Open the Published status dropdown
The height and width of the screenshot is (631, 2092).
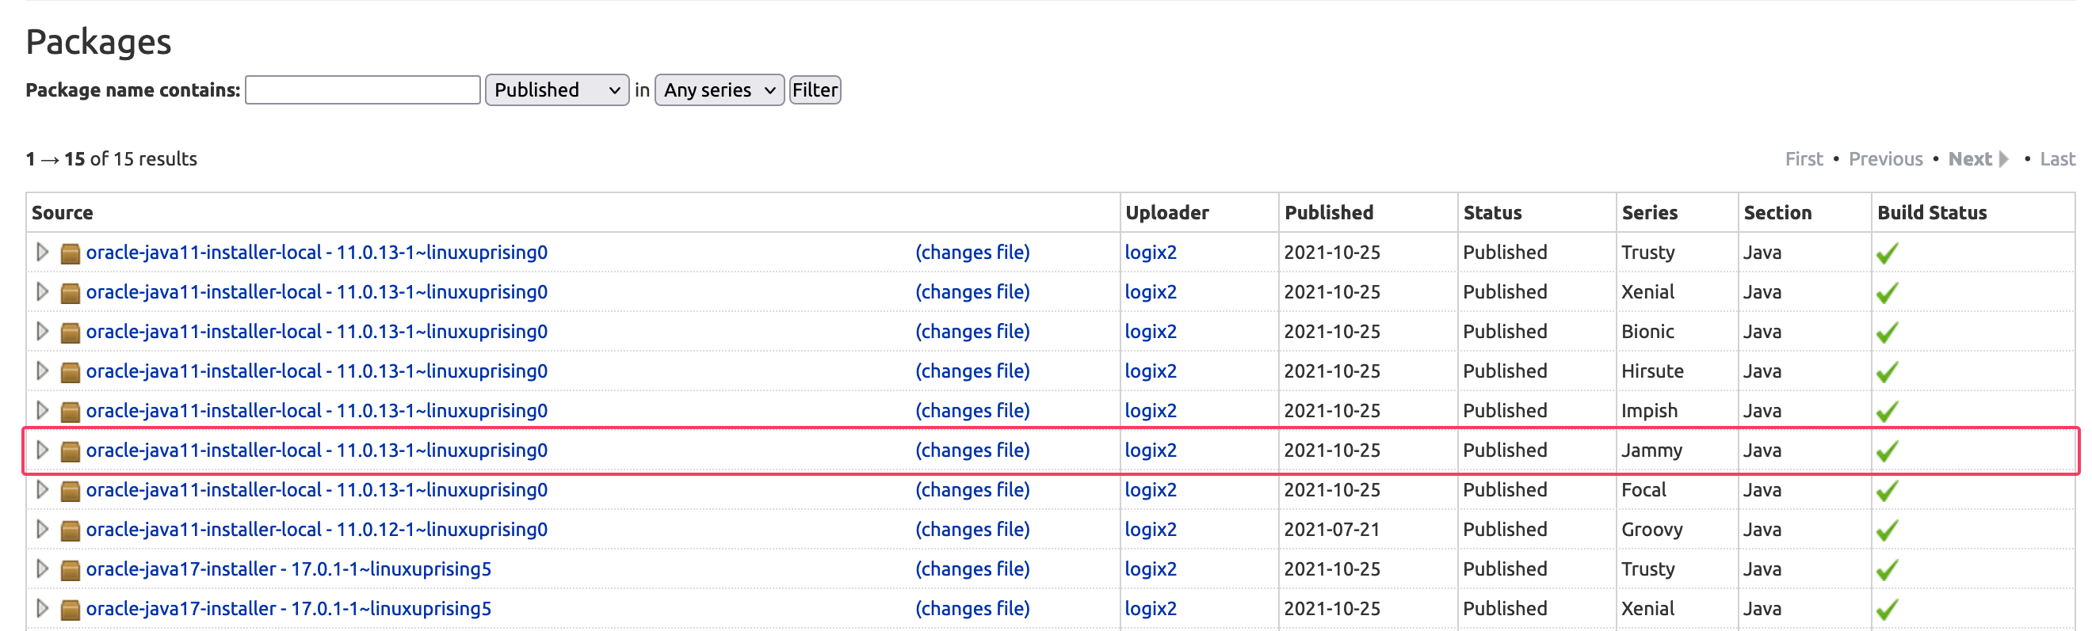(x=556, y=90)
